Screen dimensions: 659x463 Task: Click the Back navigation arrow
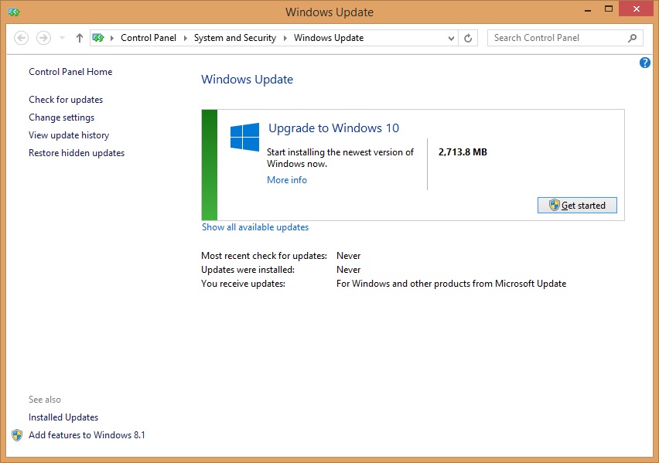[x=22, y=38]
